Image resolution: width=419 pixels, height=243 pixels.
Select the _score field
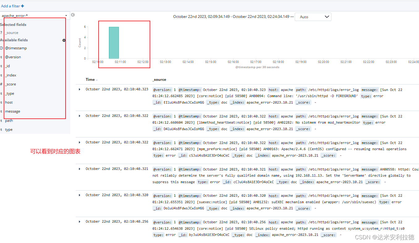(x=11, y=84)
